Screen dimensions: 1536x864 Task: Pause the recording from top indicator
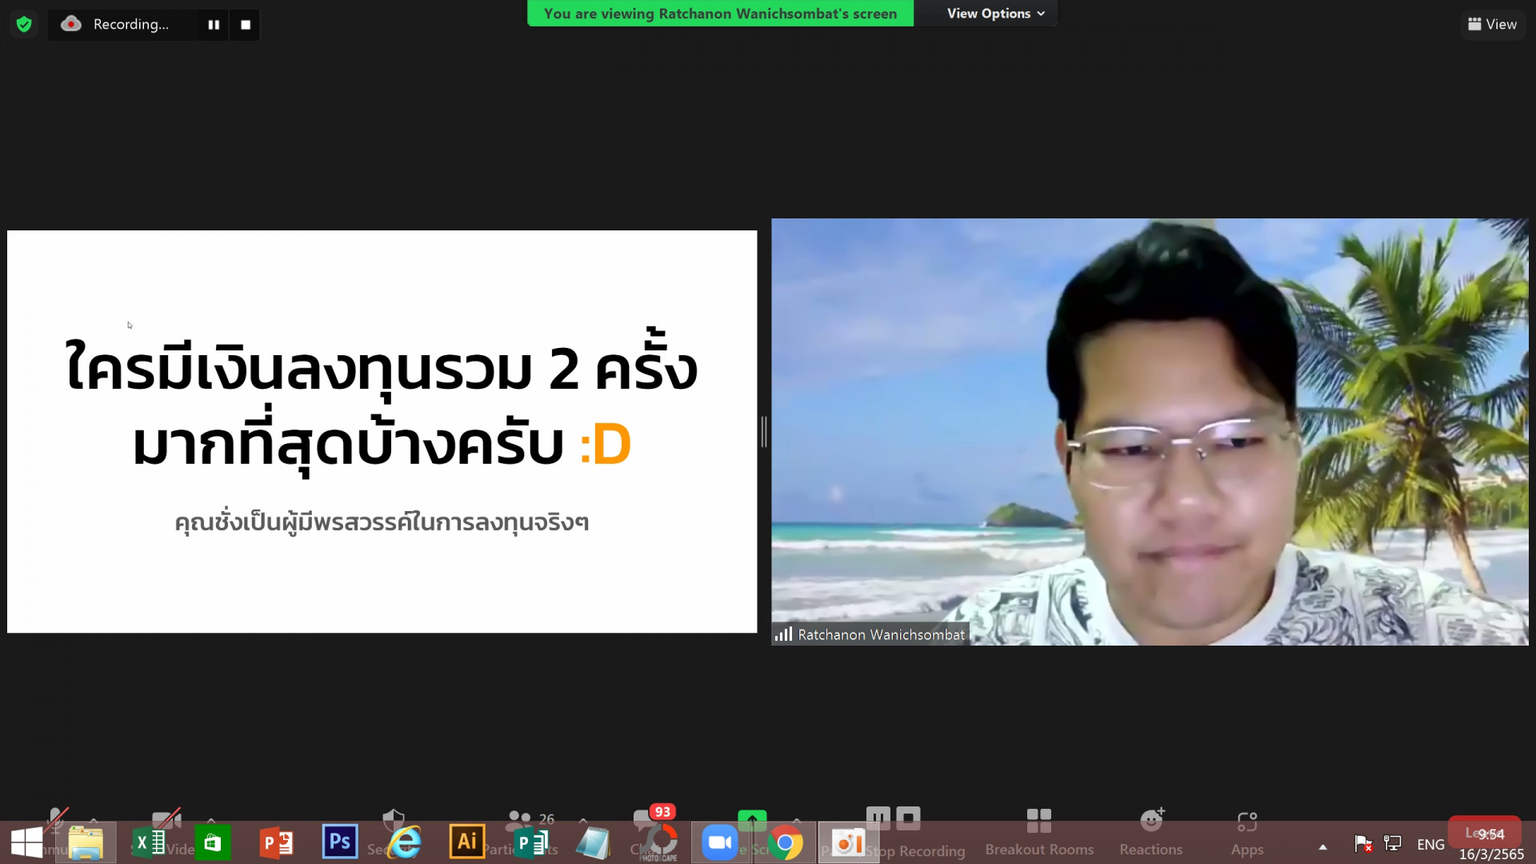[214, 25]
